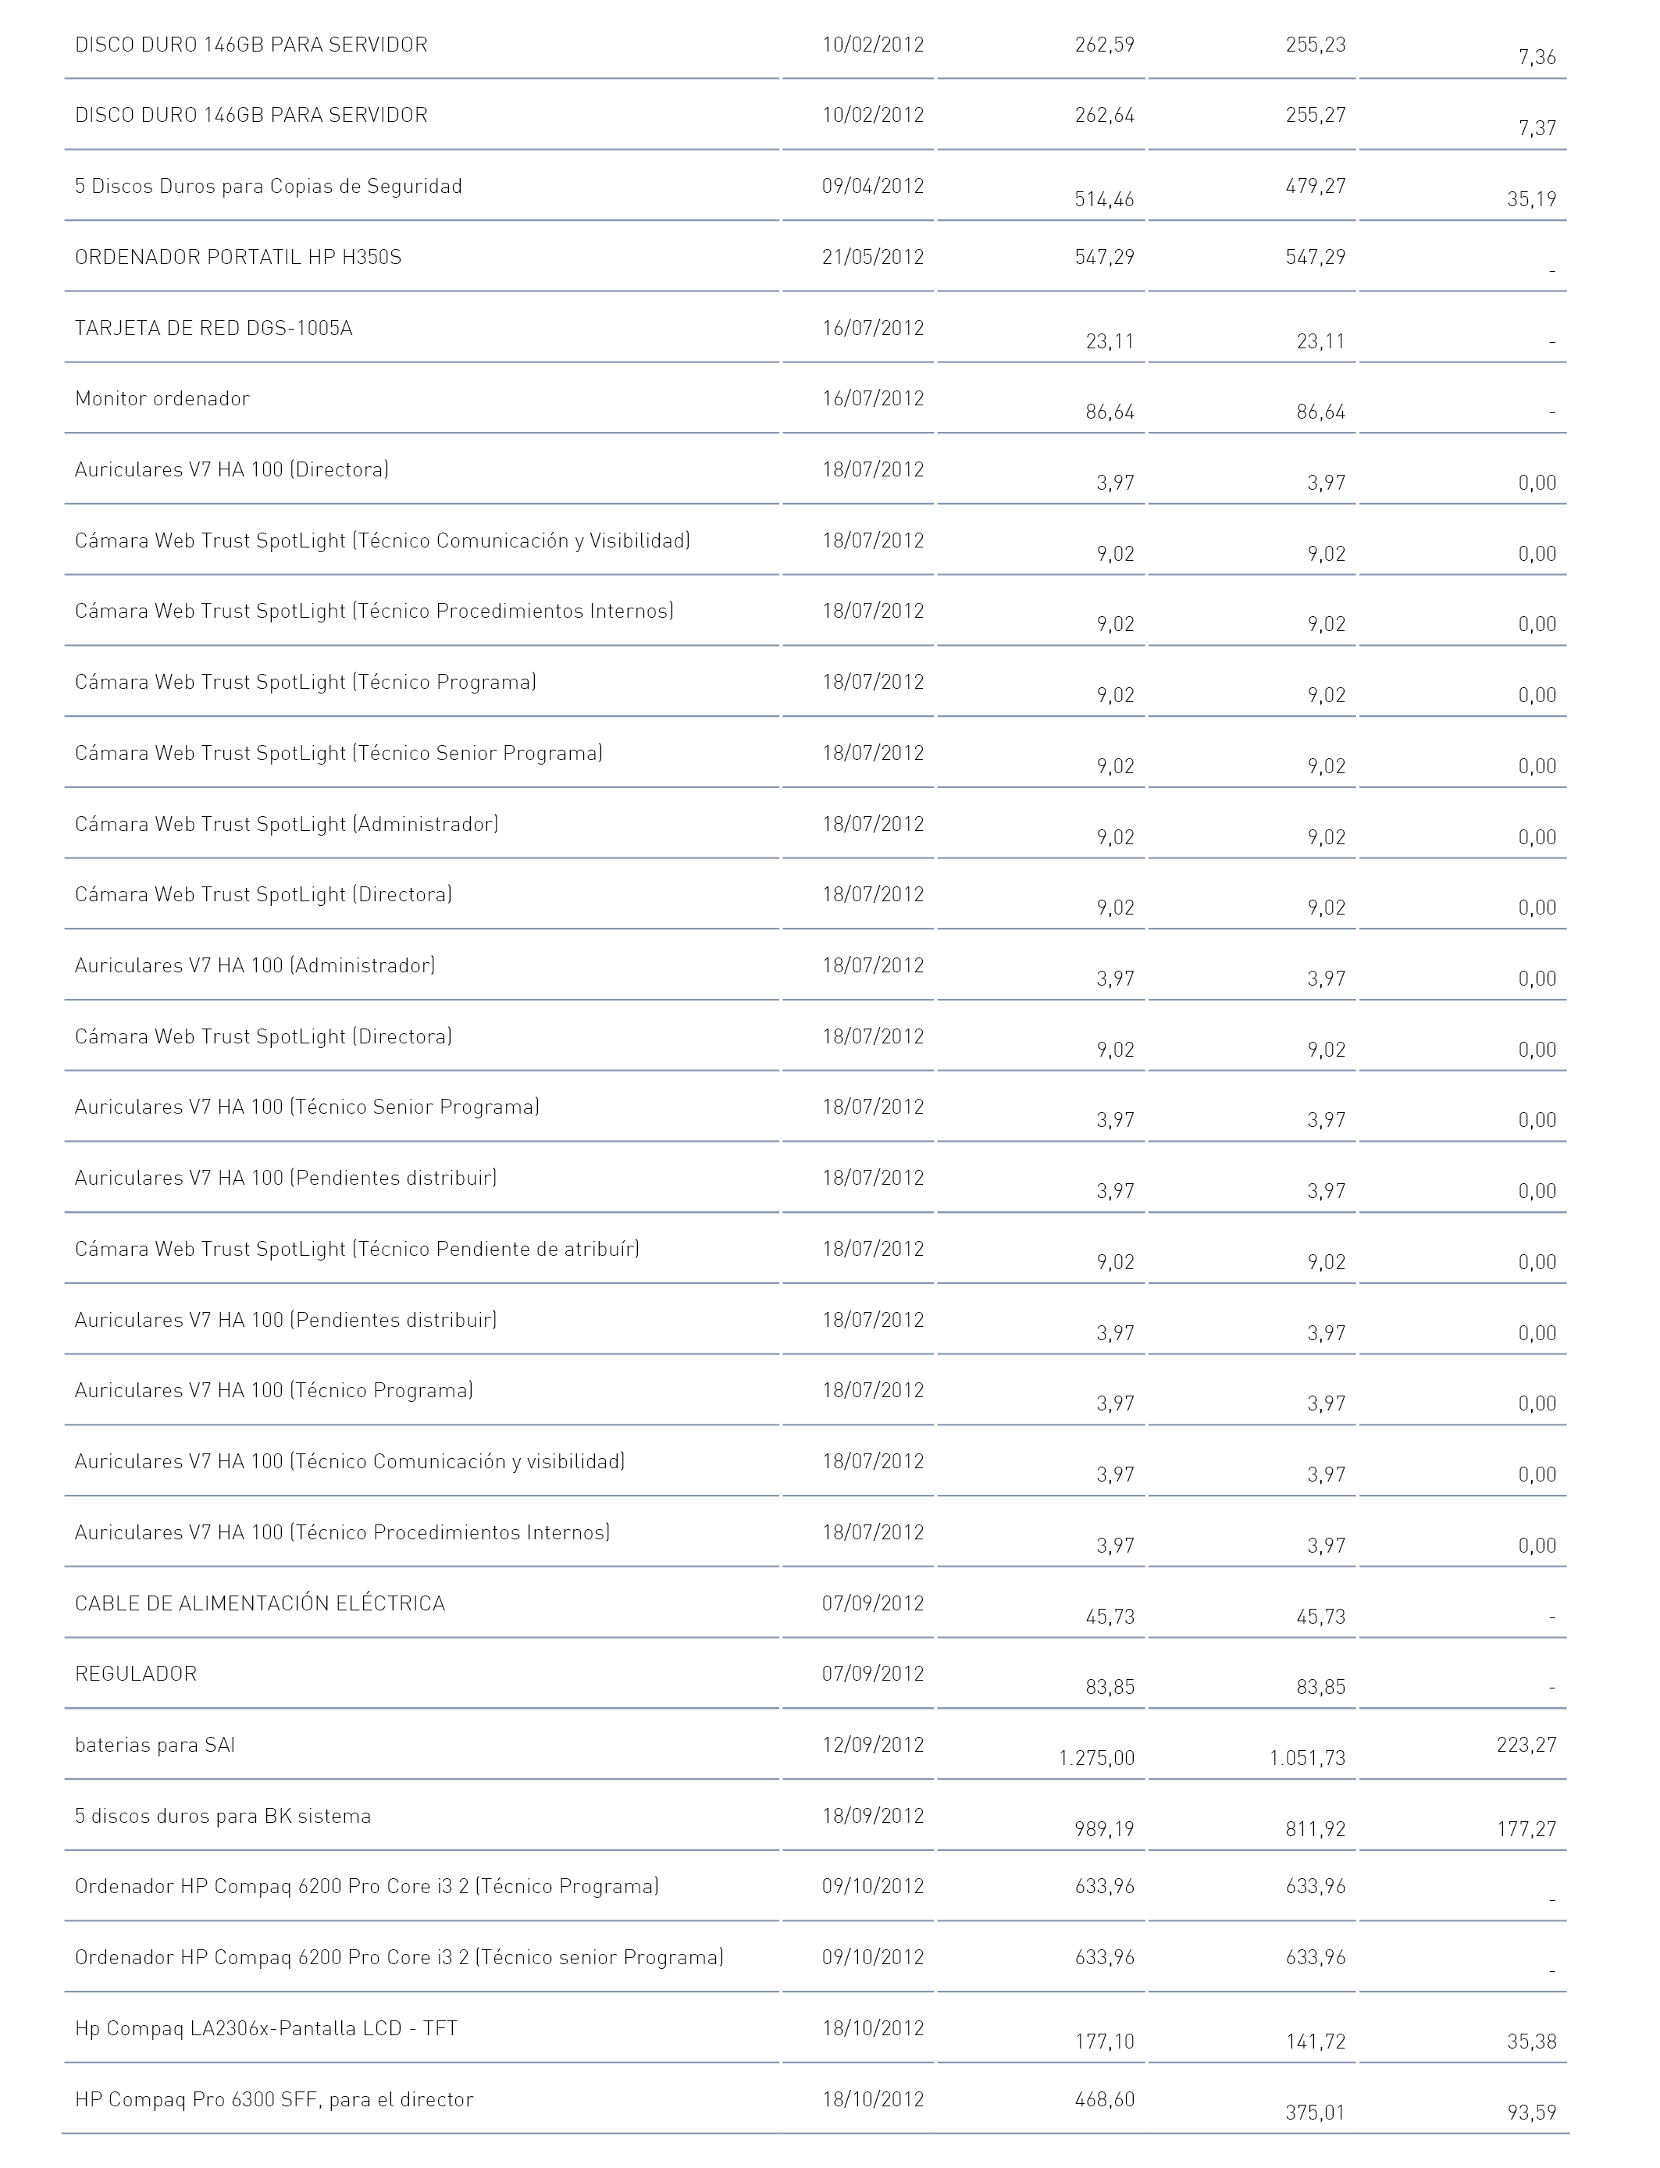Viewport: 1660px width, 2168px height.
Task: Select 5 discos duros para BK sistema
Action: 223,1817
